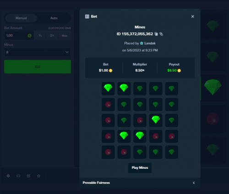229x194 pixels.
Task: Close the Bet dialog
Action: pos(193,17)
